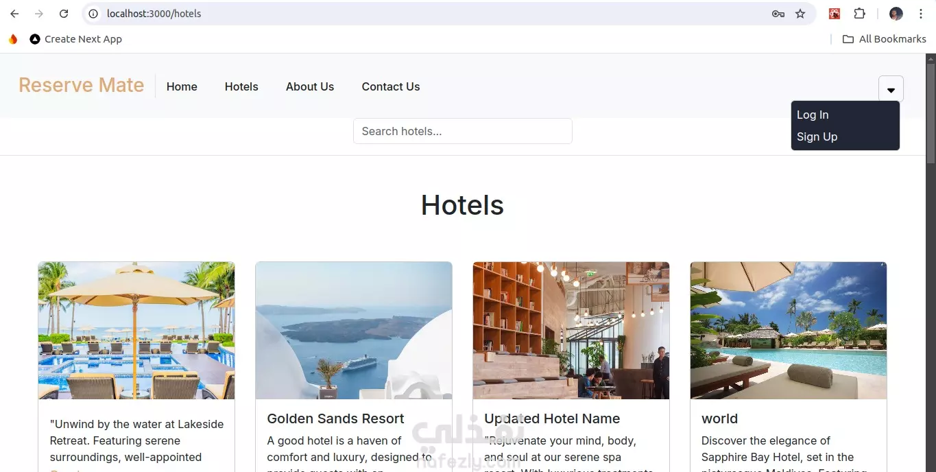Choose Sign Up from the dropdown menu
The width and height of the screenshot is (936, 472).
coord(817,137)
